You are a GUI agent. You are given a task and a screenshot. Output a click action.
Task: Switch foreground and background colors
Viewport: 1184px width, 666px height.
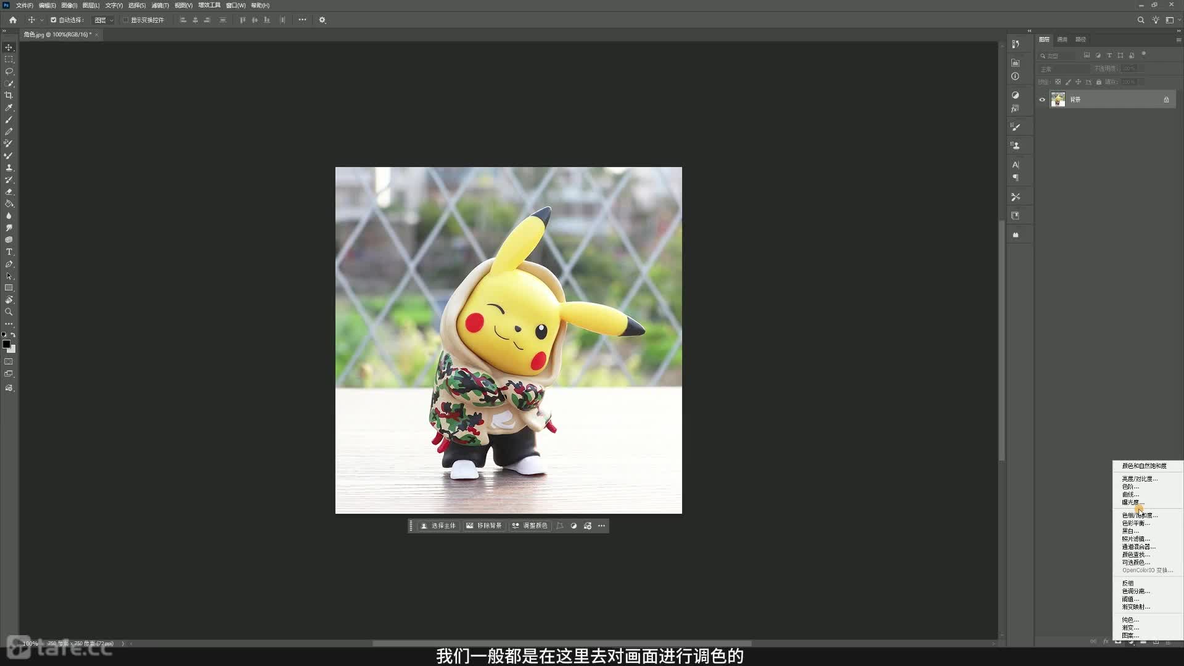13,335
